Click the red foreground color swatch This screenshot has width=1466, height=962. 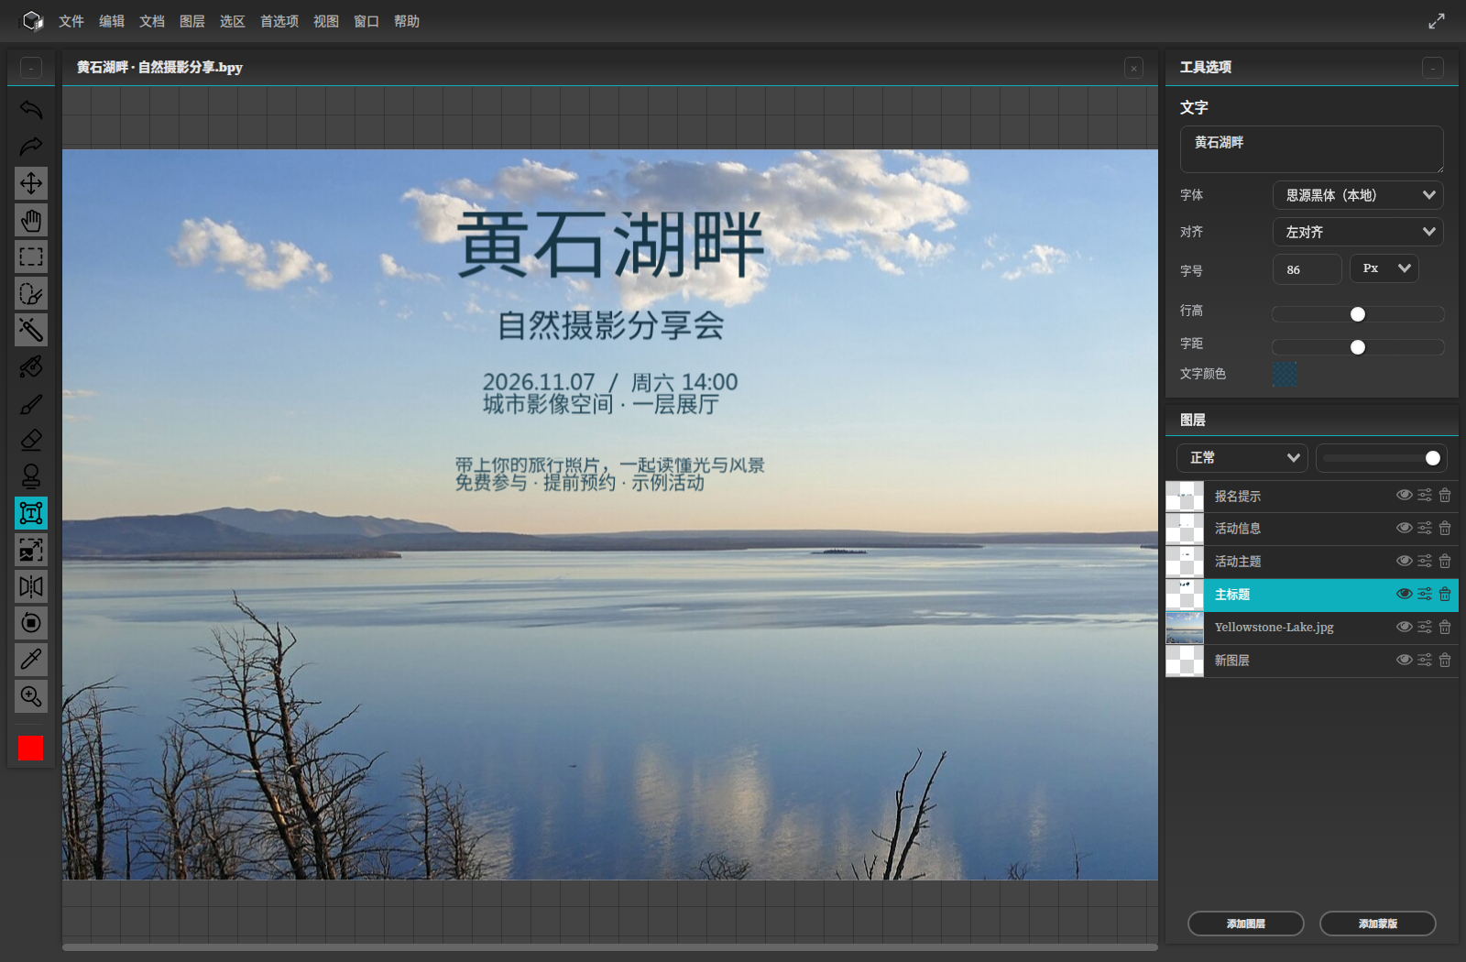(31, 749)
